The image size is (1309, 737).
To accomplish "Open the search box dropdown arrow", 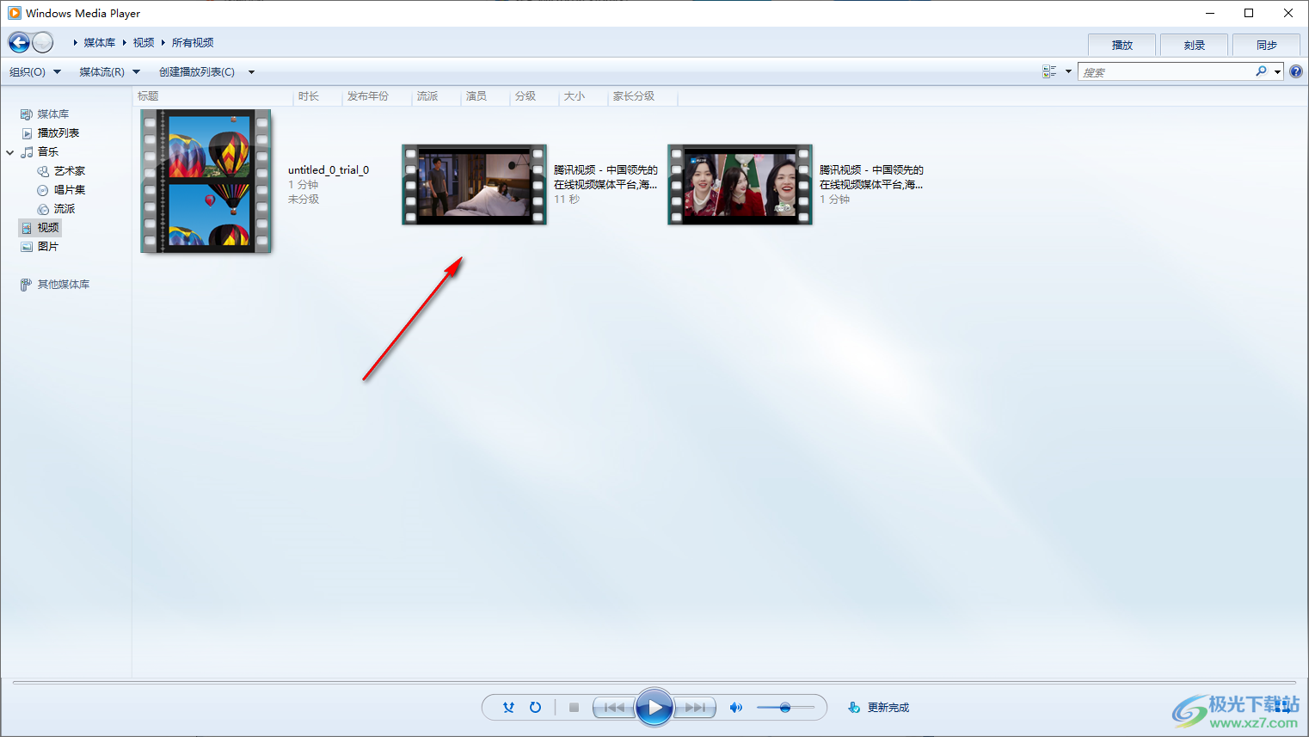I will (x=1278, y=72).
